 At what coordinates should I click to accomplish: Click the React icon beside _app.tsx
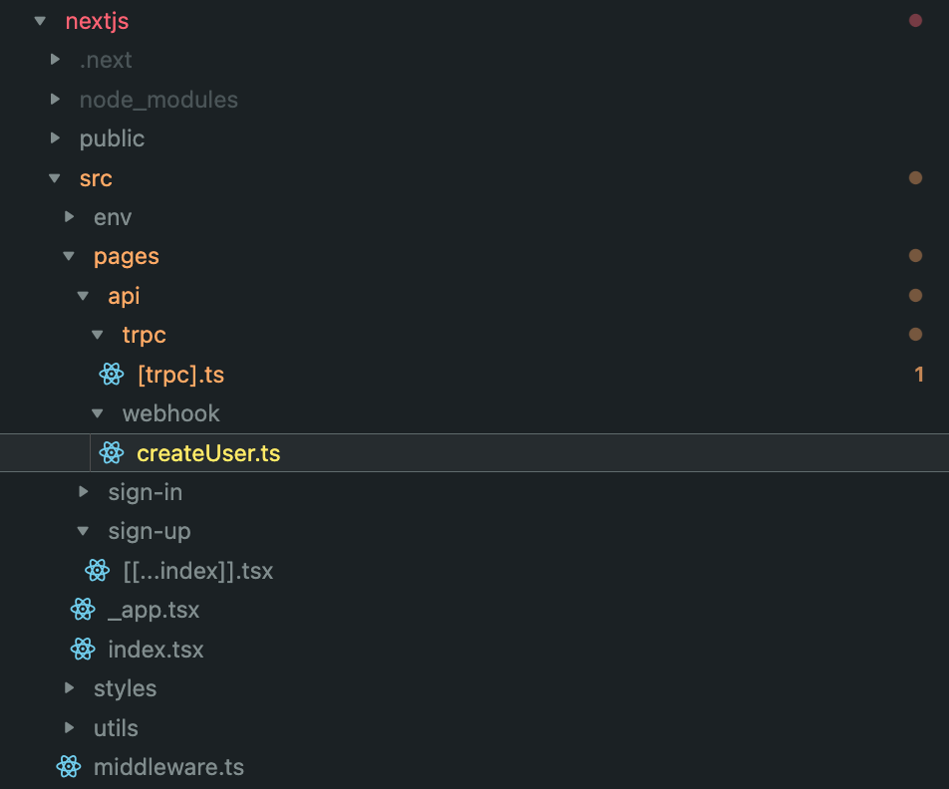click(83, 610)
